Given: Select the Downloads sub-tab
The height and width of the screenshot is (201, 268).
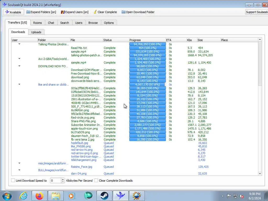Looking at the screenshot, I should point(18,32).
